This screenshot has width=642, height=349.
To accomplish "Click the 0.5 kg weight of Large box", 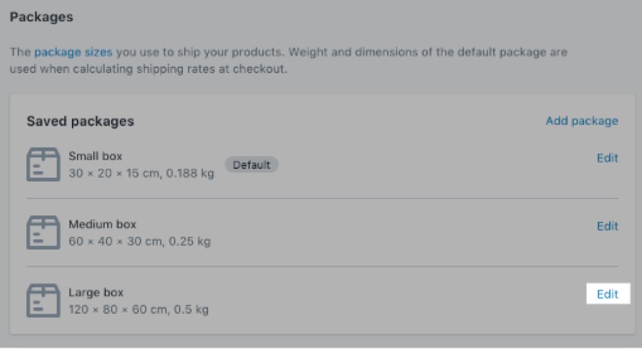I will [x=191, y=309].
